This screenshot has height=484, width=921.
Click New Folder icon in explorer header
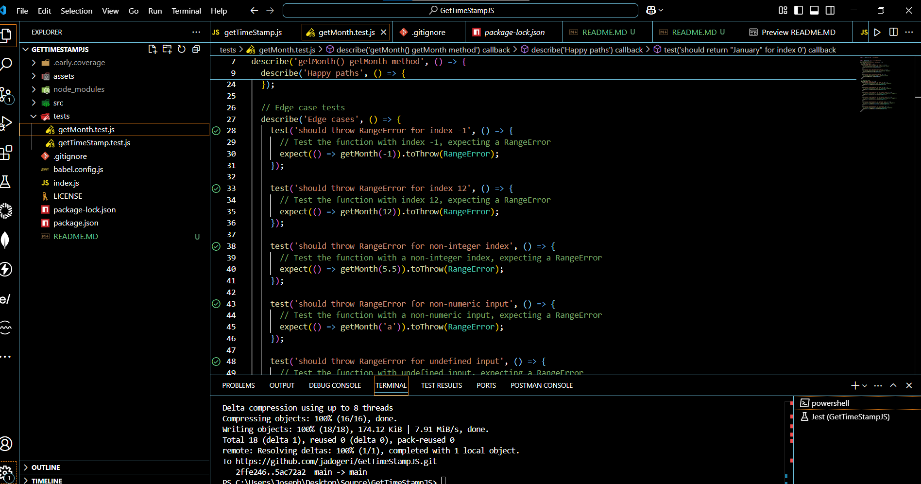(167, 49)
